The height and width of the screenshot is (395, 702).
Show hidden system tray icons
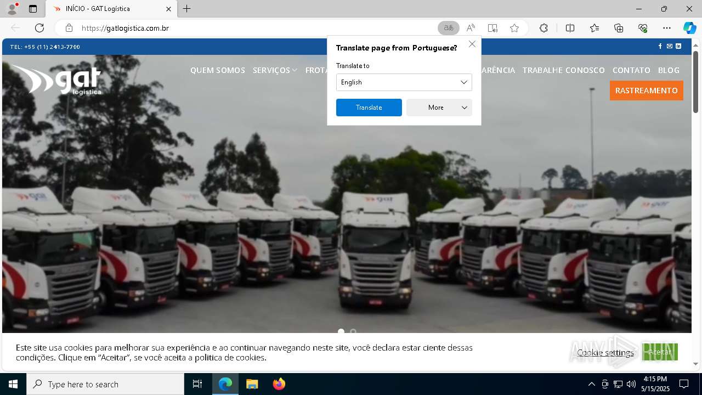[x=591, y=384]
